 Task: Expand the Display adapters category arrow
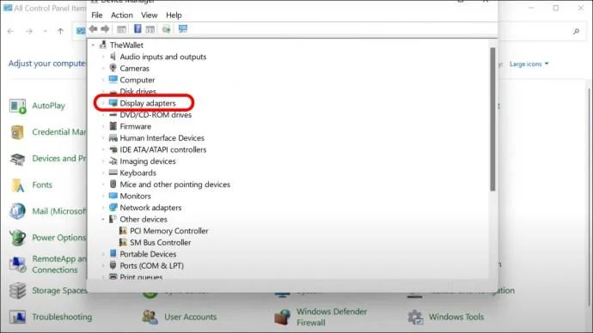(x=103, y=103)
